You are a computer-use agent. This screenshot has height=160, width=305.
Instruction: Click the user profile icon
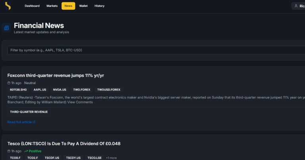point(296,6)
